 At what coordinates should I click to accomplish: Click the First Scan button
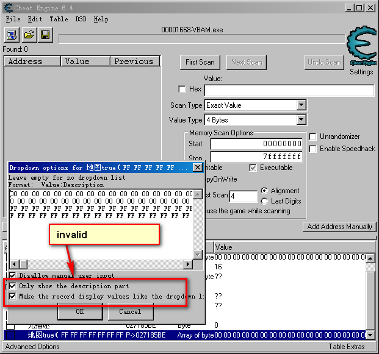(x=200, y=62)
